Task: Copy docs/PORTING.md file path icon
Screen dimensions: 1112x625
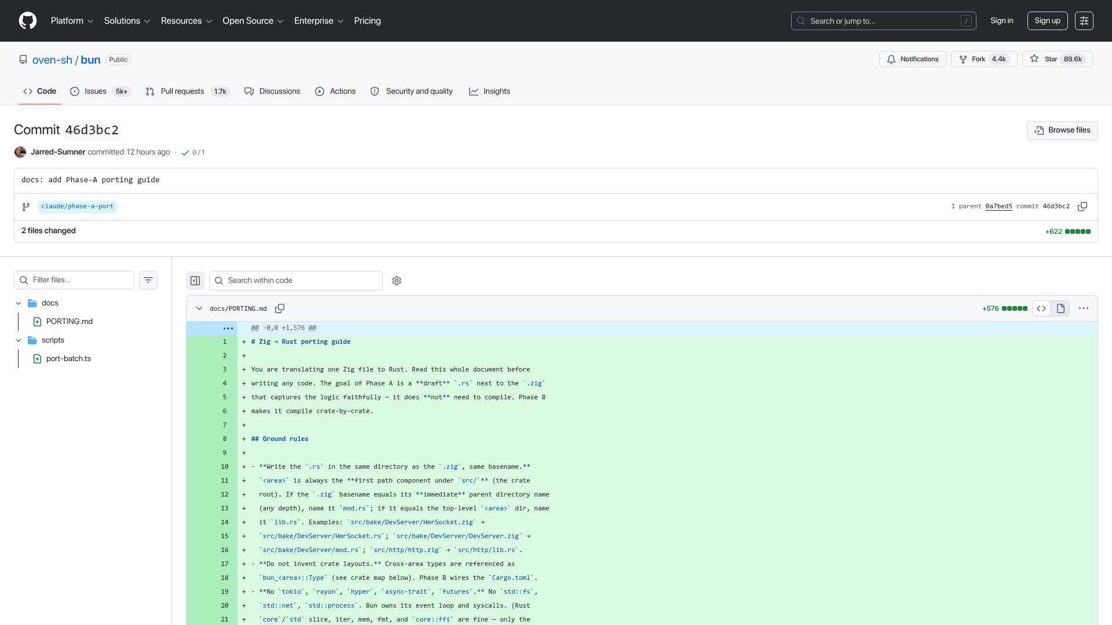Action: click(x=280, y=308)
